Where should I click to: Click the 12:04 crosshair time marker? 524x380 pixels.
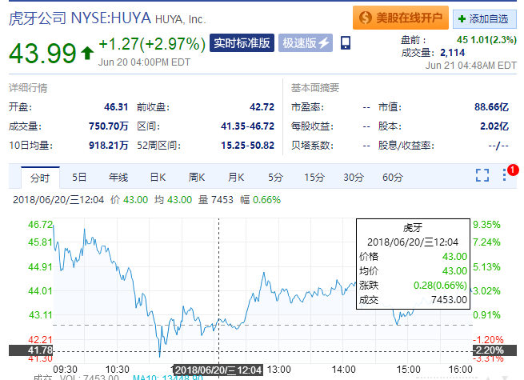point(218,370)
